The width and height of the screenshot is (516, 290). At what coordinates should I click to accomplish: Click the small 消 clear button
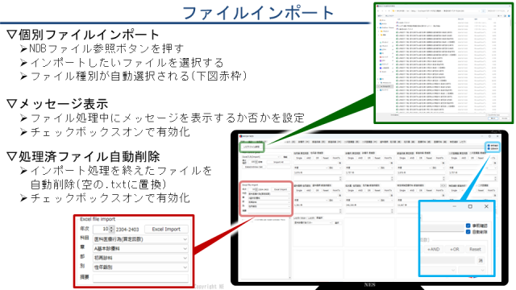click(481, 260)
